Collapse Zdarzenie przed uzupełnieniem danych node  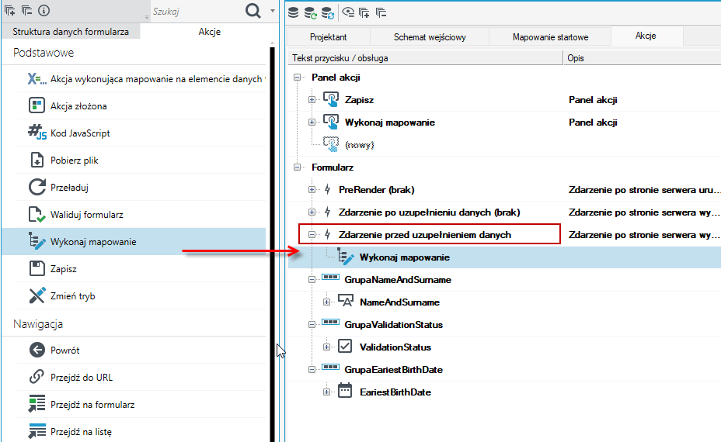pos(312,234)
